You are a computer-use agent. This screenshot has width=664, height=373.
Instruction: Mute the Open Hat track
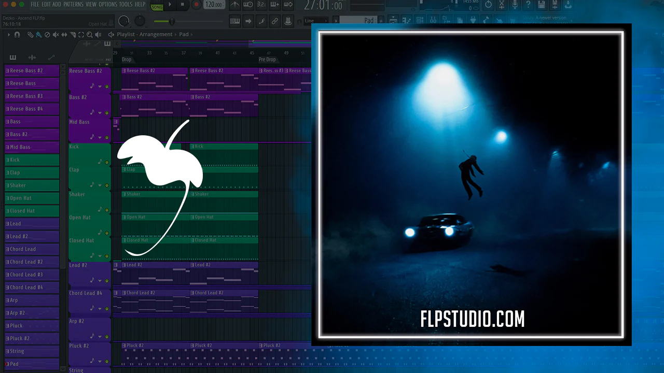(x=107, y=233)
